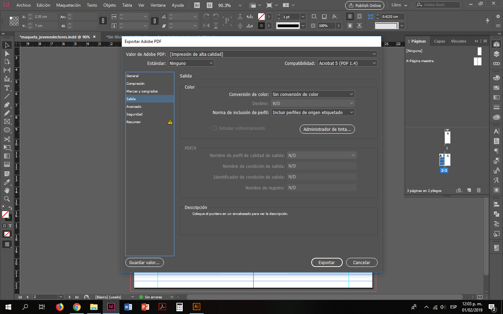The width and height of the screenshot is (503, 314).
Task: Select the Selection tool arrow
Action: 7,45
